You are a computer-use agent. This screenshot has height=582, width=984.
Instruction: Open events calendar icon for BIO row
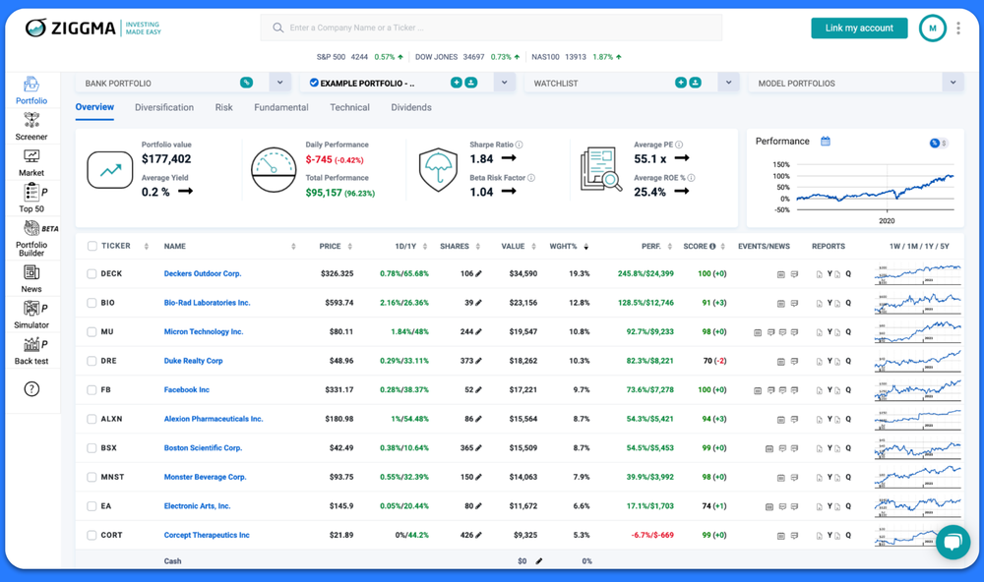pyautogui.click(x=780, y=304)
